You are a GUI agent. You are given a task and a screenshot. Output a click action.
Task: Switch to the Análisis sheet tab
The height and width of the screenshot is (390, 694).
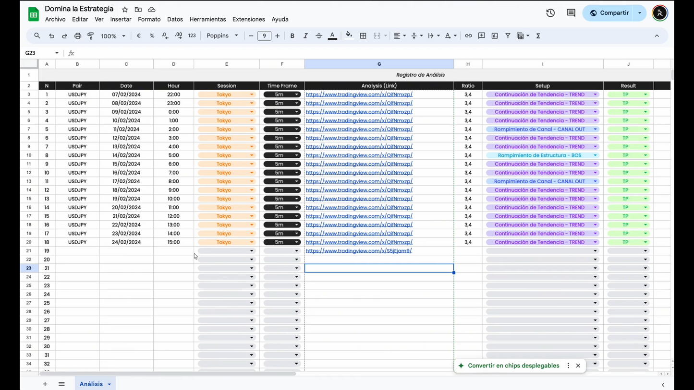(91, 384)
